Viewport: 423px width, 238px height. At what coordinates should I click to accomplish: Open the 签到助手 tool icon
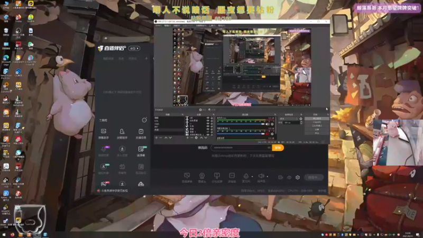pyautogui.click(x=141, y=169)
